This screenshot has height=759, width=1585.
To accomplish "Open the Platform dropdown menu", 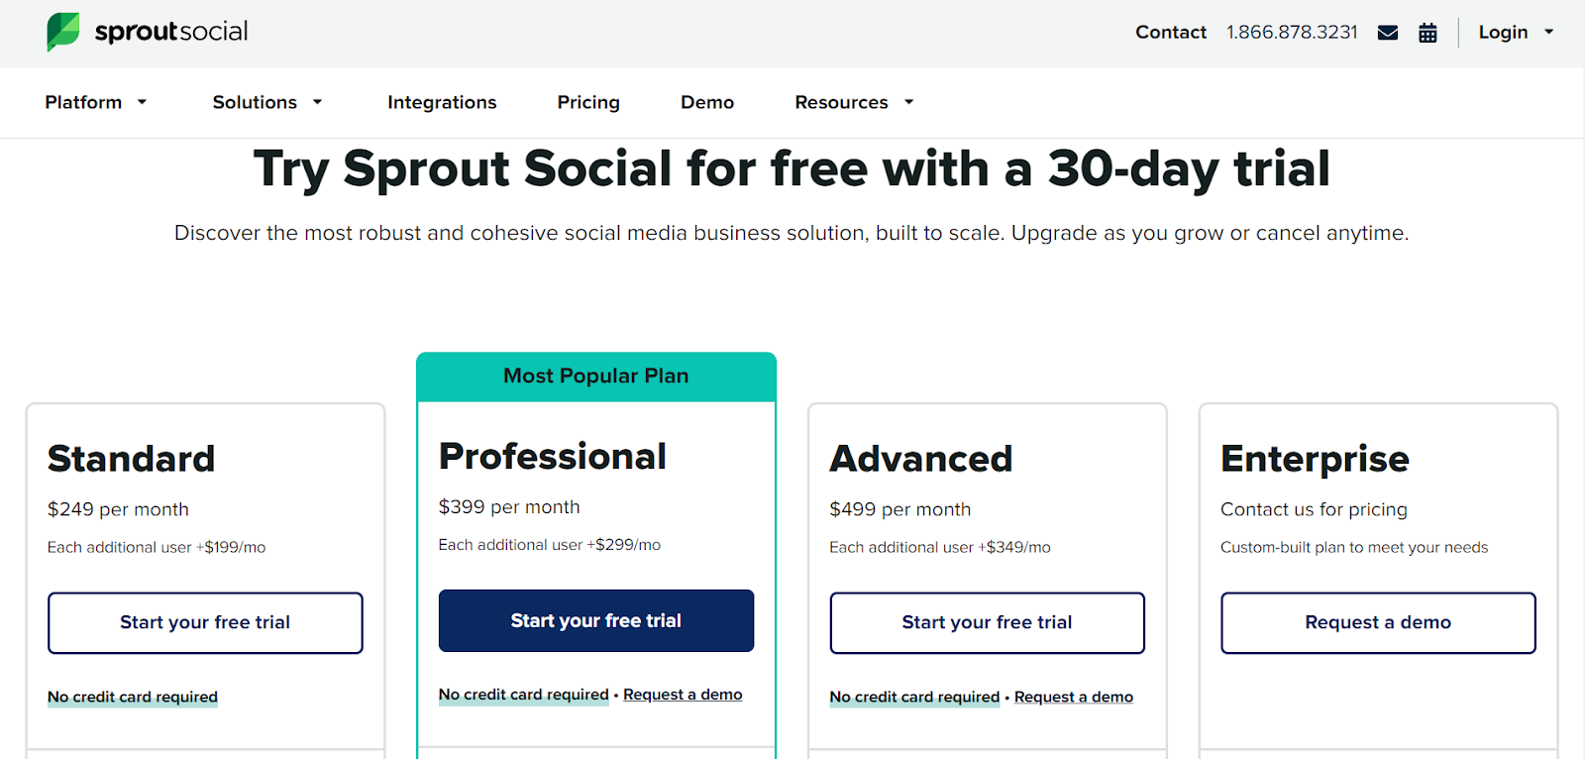I will pyautogui.click(x=96, y=102).
